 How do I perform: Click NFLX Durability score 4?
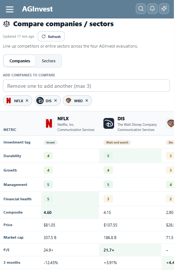coord(48,156)
